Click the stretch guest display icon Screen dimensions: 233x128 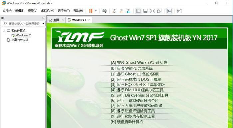click(179, 11)
